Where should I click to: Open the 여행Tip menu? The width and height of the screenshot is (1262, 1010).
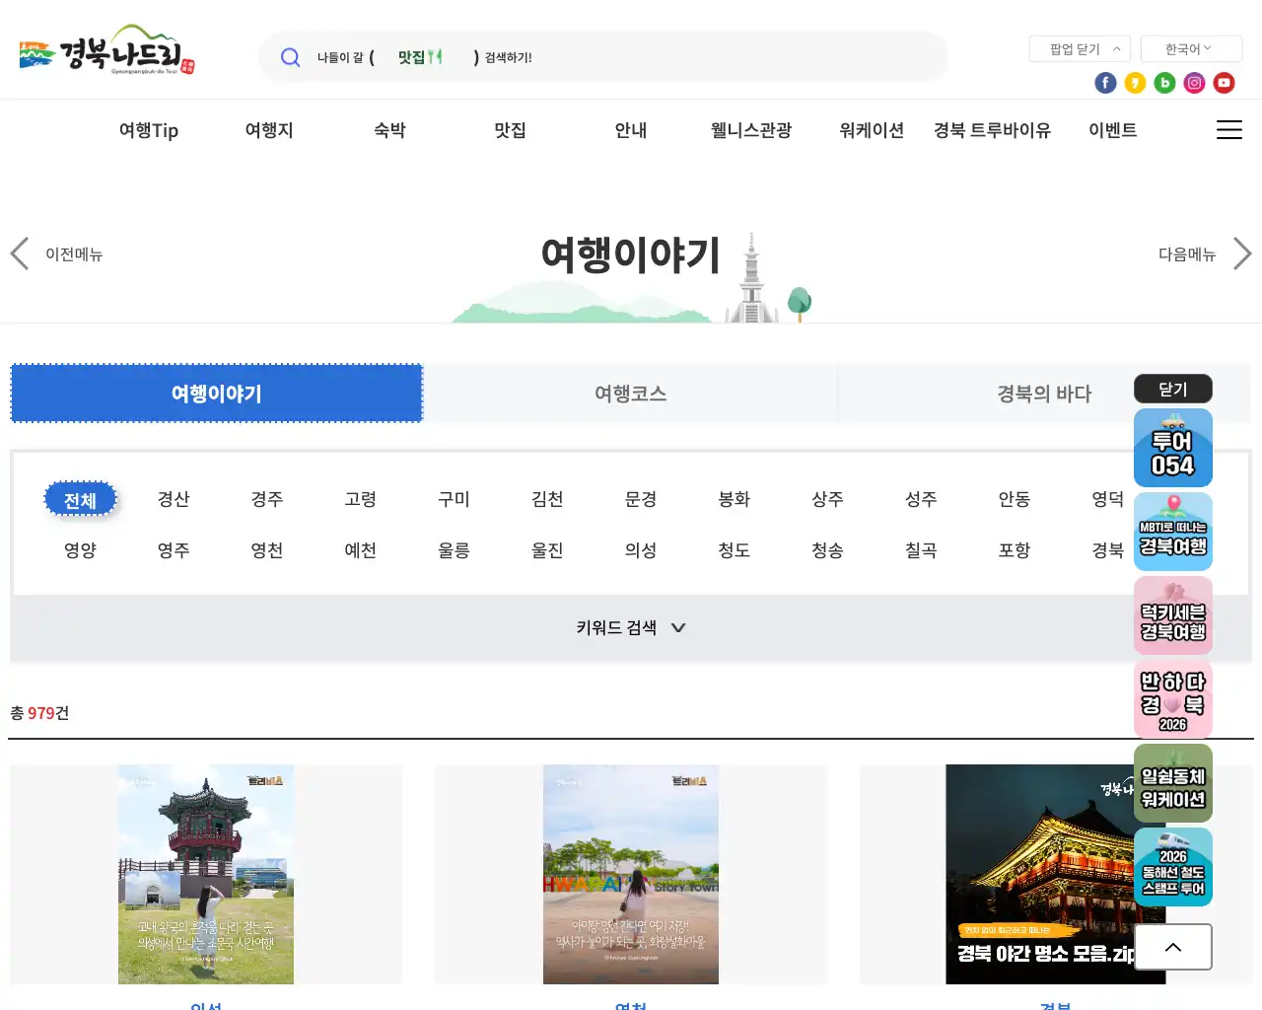pyautogui.click(x=149, y=130)
